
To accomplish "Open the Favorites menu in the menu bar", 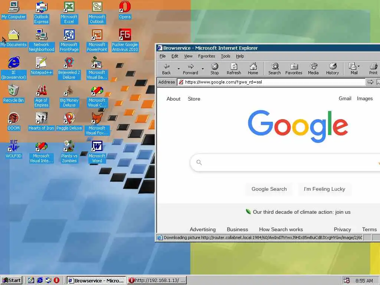I will [206, 56].
